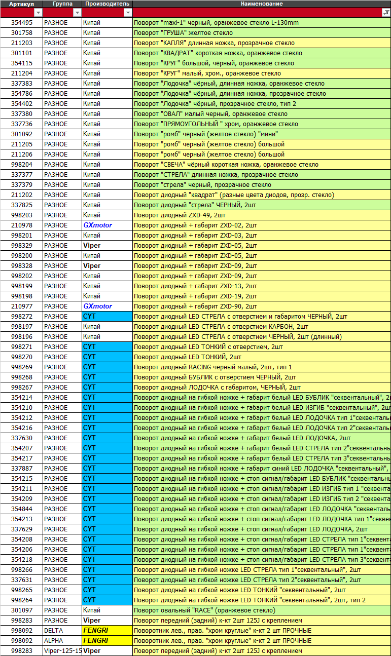The width and height of the screenshot is (391, 656).
Task: Select GXmotor cell in row 210978
Action: point(107,225)
